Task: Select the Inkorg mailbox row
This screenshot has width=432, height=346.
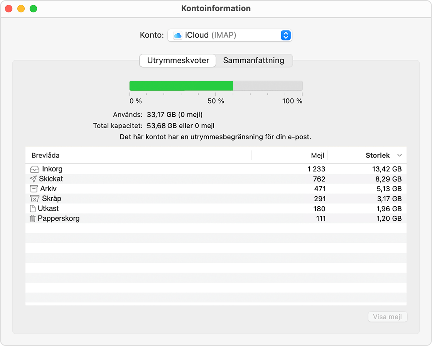Action: [x=216, y=169]
